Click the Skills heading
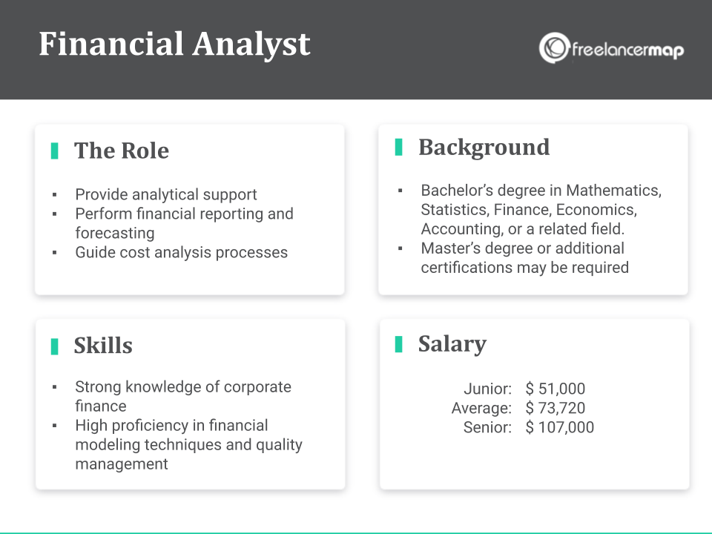Screen dimensions: 712x534 [x=103, y=346]
